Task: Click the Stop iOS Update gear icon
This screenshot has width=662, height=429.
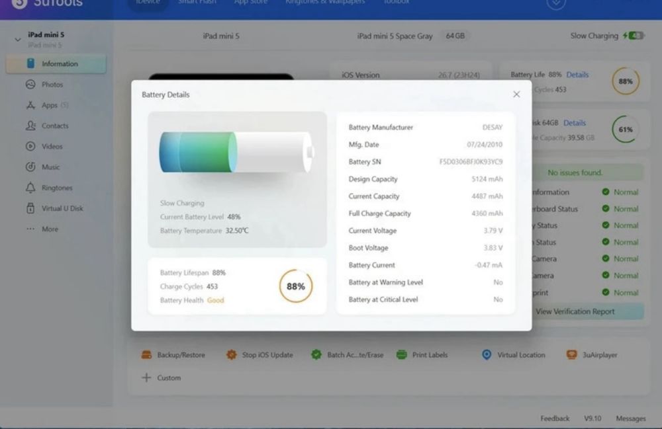Action: tap(231, 355)
